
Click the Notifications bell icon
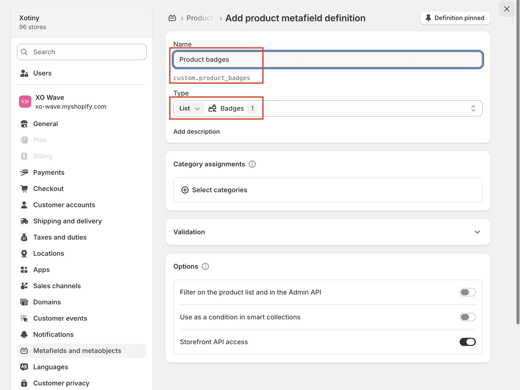point(24,335)
